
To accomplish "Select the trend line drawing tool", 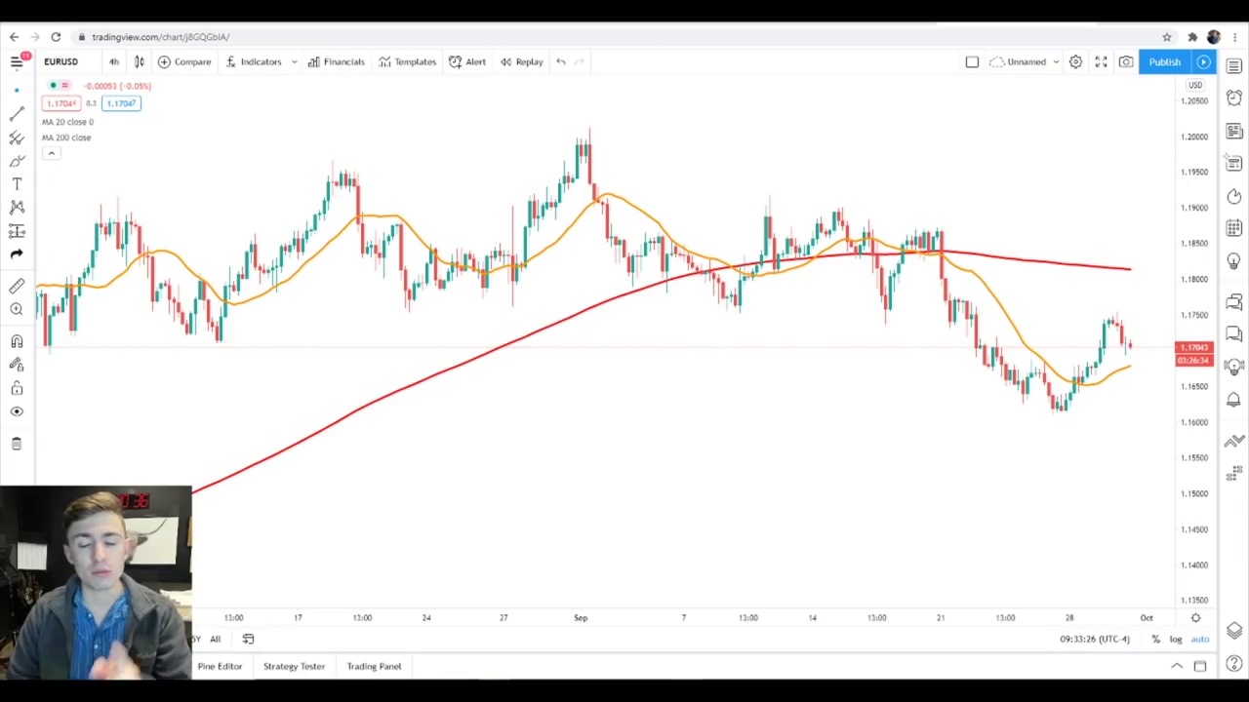I will tap(17, 114).
